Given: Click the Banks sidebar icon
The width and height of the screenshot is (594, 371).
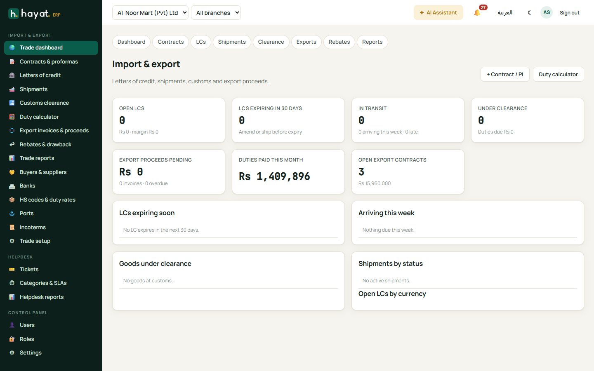Looking at the screenshot, I should (x=12, y=186).
